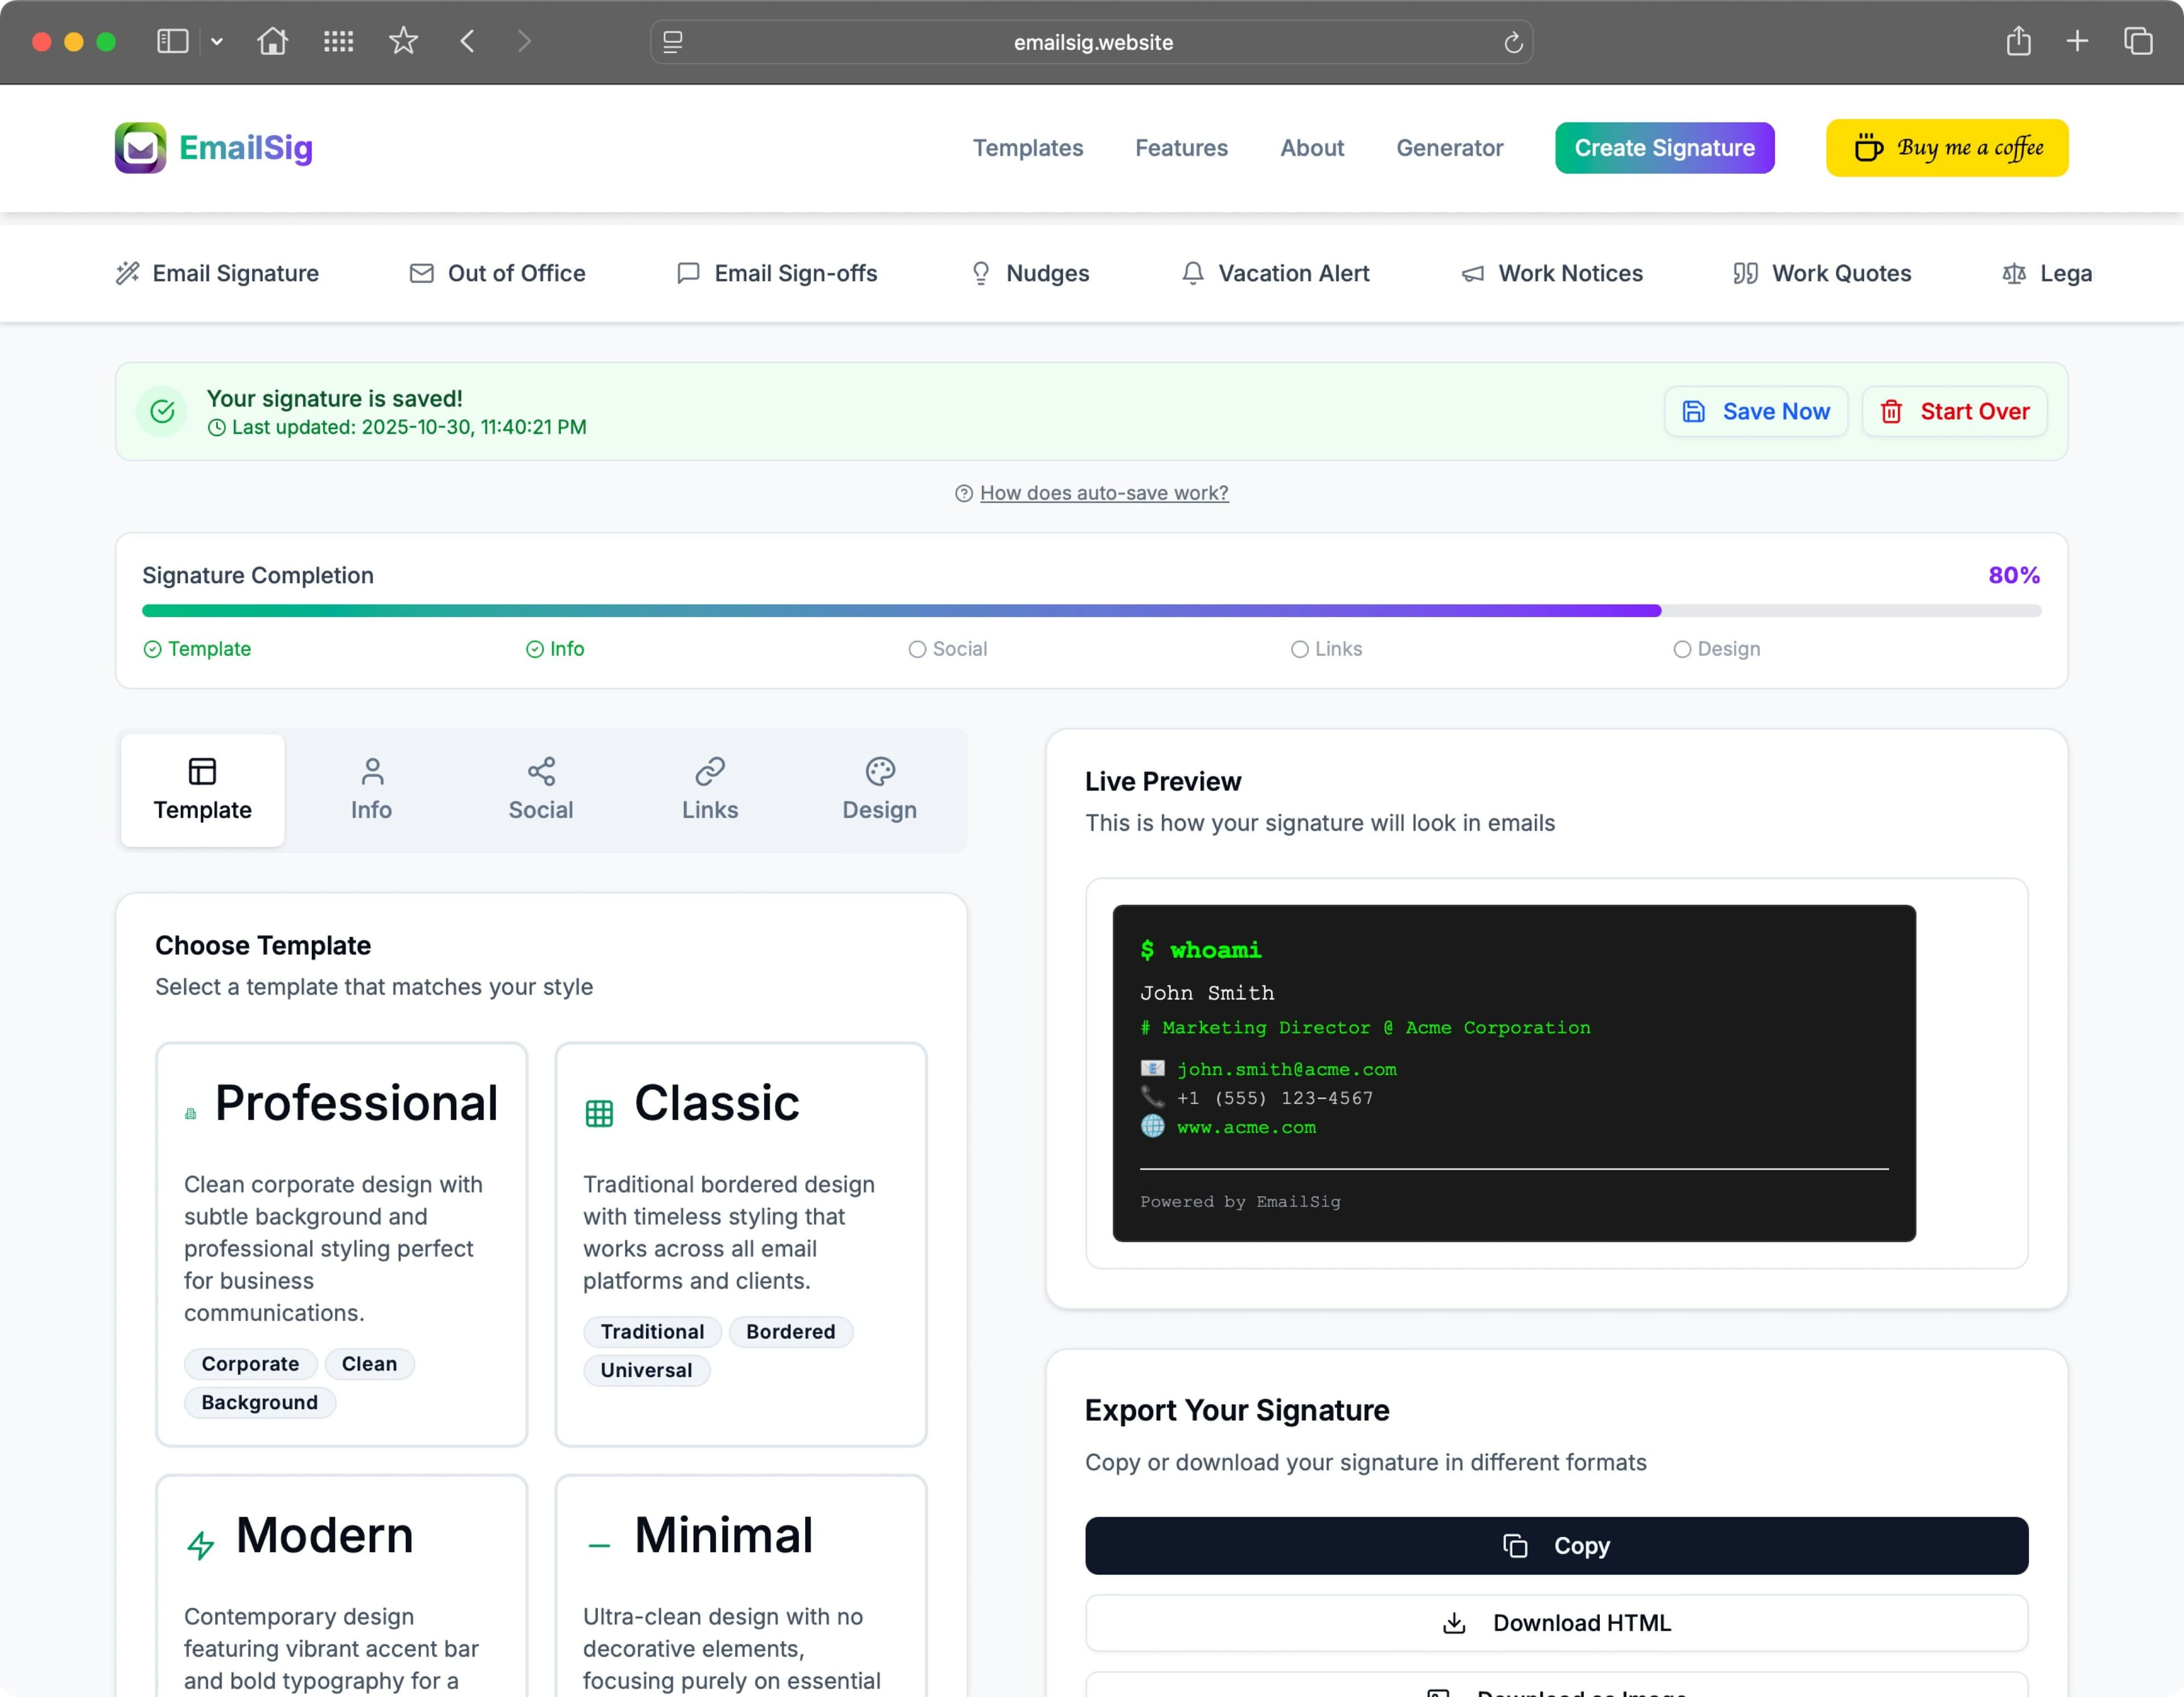Reload the page with refresh icon
The width and height of the screenshot is (2184, 1697).
[1513, 42]
